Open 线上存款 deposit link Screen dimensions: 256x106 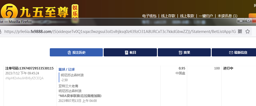coord(168,16)
